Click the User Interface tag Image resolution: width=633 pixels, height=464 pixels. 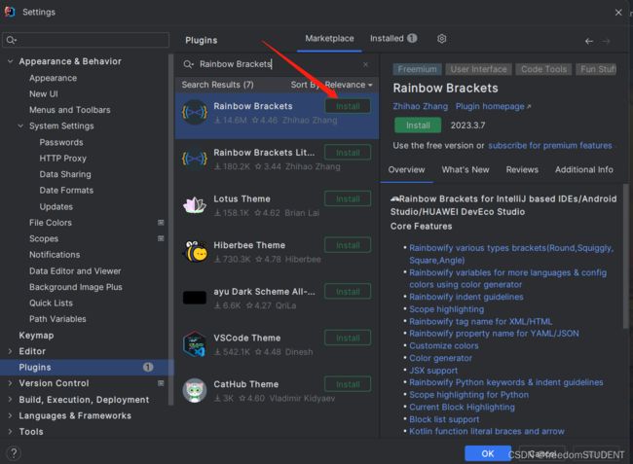coord(478,69)
